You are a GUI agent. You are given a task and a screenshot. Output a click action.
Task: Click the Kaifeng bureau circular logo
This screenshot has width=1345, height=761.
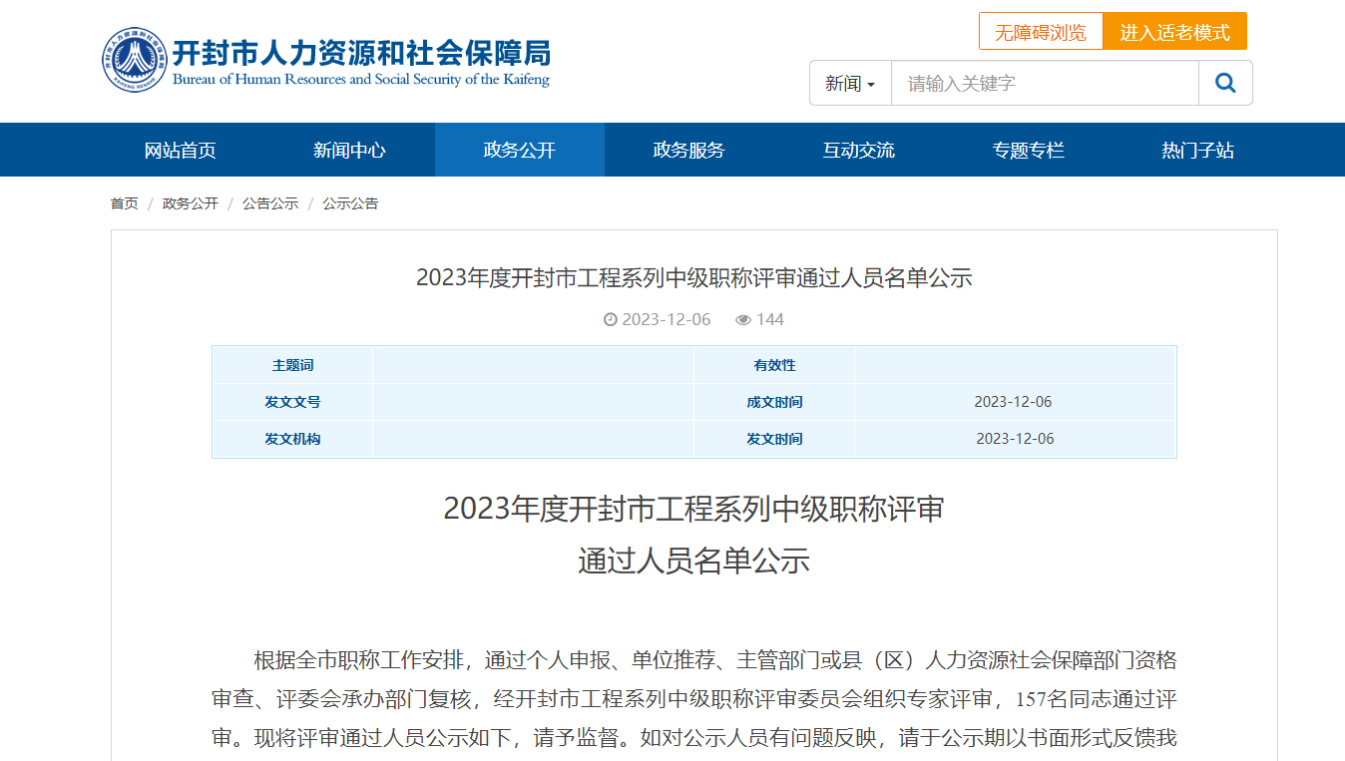(135, 60)
